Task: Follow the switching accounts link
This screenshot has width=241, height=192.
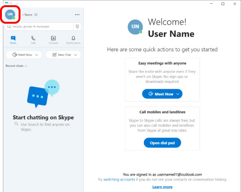Action: click(x=119, y=180)
